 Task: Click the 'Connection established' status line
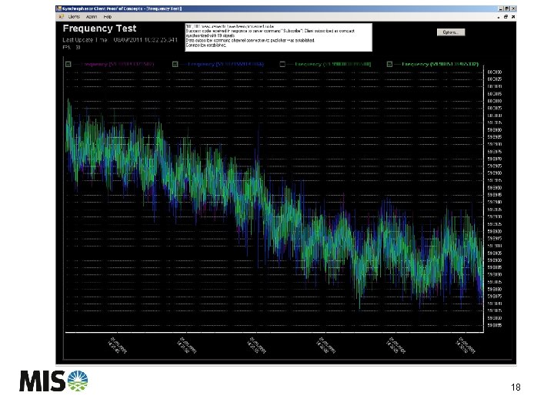pyautogui.click(x=206, y=45)
